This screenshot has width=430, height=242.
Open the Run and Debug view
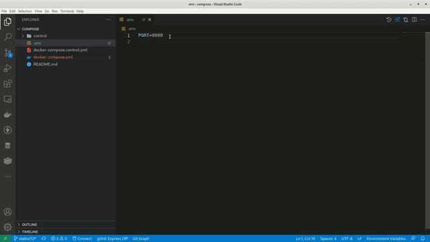pos(7,68)
